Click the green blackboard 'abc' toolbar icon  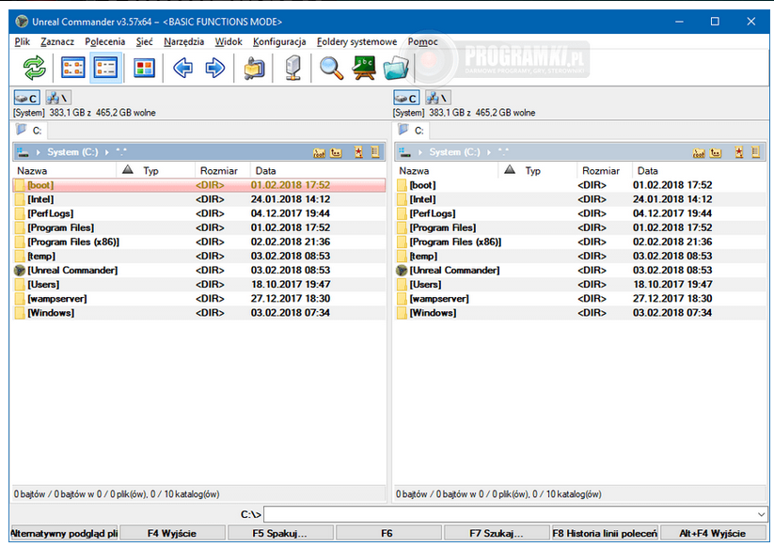click(x=364, y=68)
